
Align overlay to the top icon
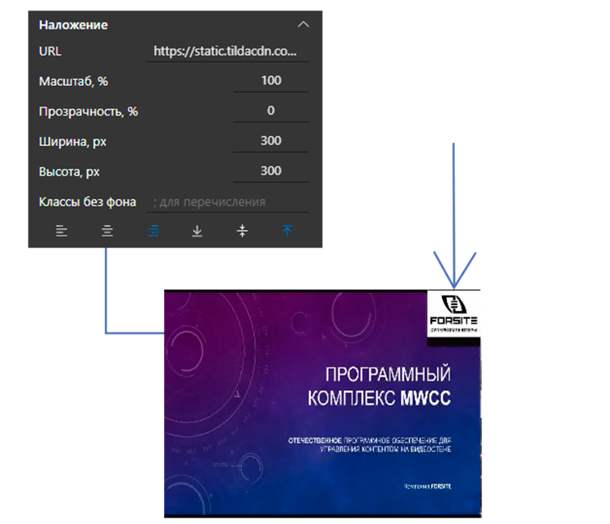287,230
